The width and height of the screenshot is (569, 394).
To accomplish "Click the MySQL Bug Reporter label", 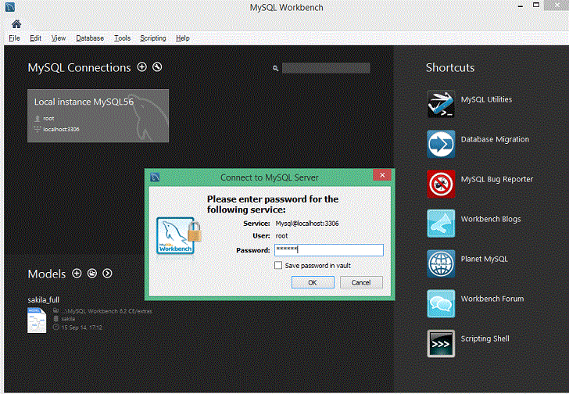I will tap(497, 179).
